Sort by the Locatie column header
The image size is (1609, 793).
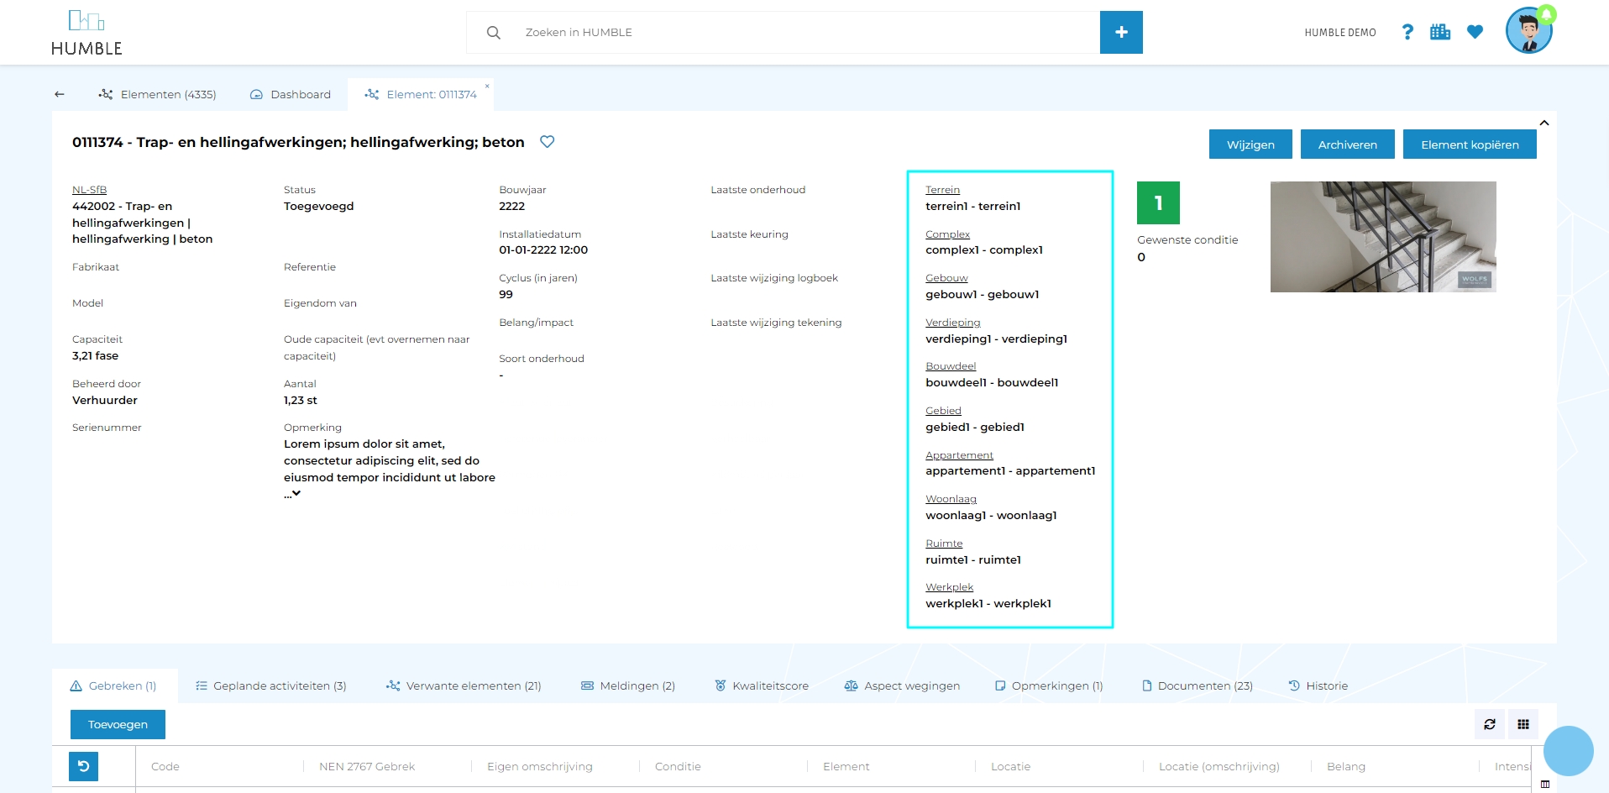(1010, 766)
